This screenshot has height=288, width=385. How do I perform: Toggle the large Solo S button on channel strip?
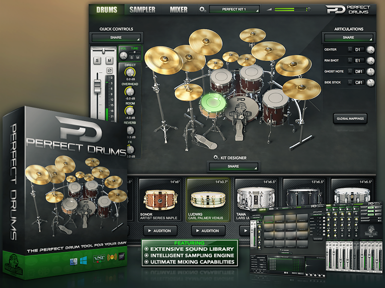click(97, 60)
